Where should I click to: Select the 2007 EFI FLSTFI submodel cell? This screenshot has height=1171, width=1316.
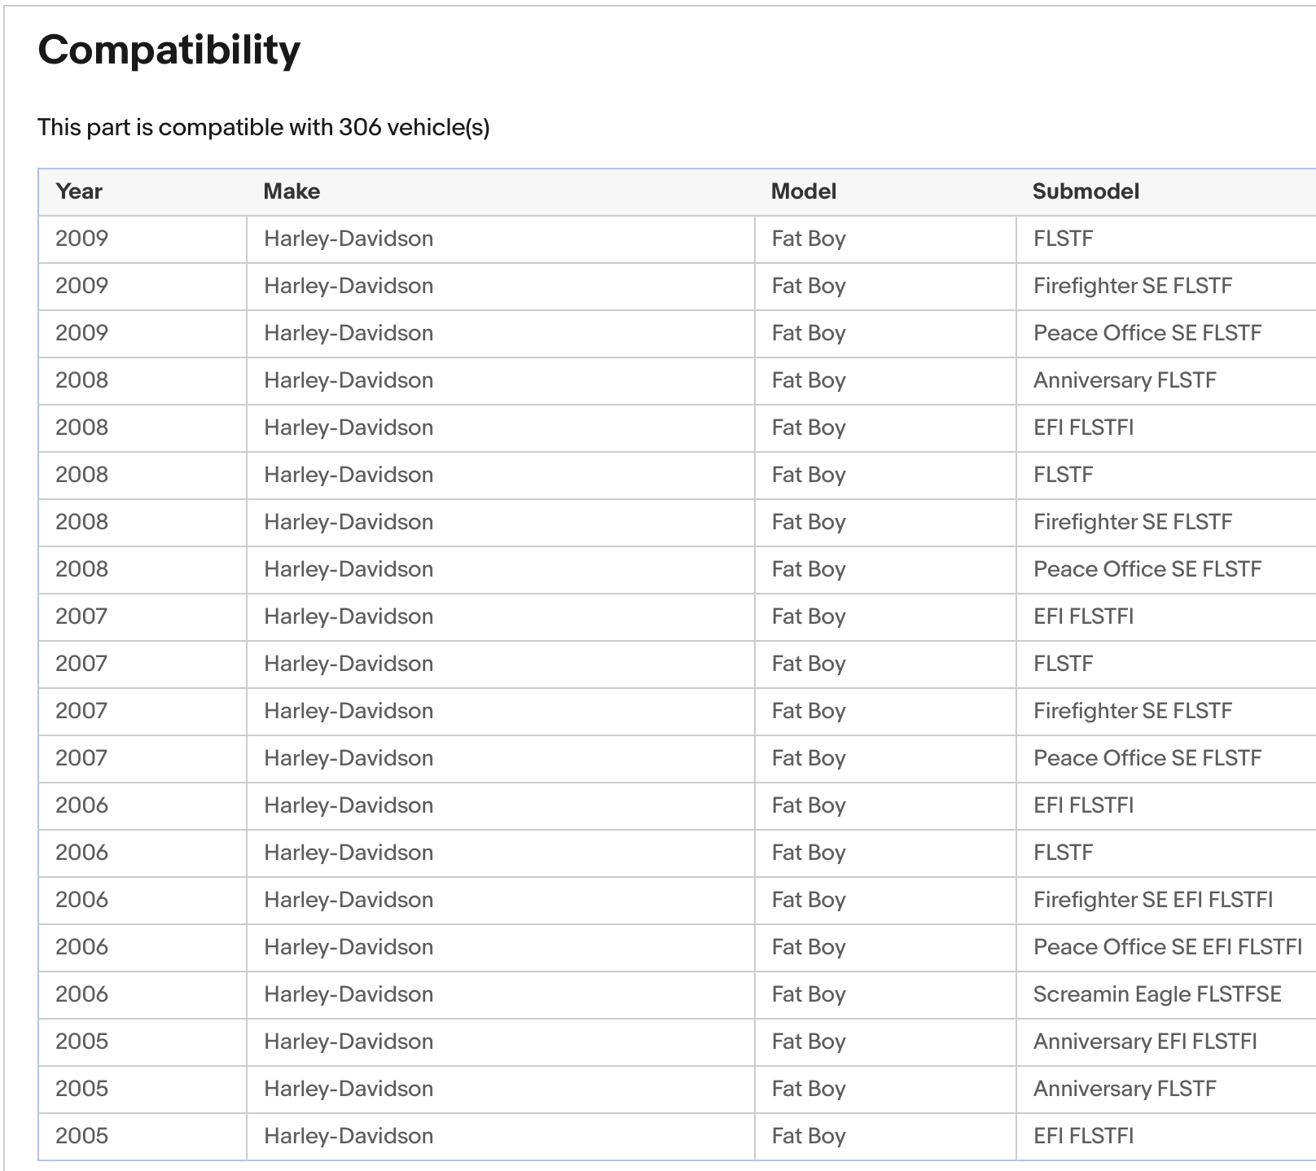click(x=1083, y=616)
